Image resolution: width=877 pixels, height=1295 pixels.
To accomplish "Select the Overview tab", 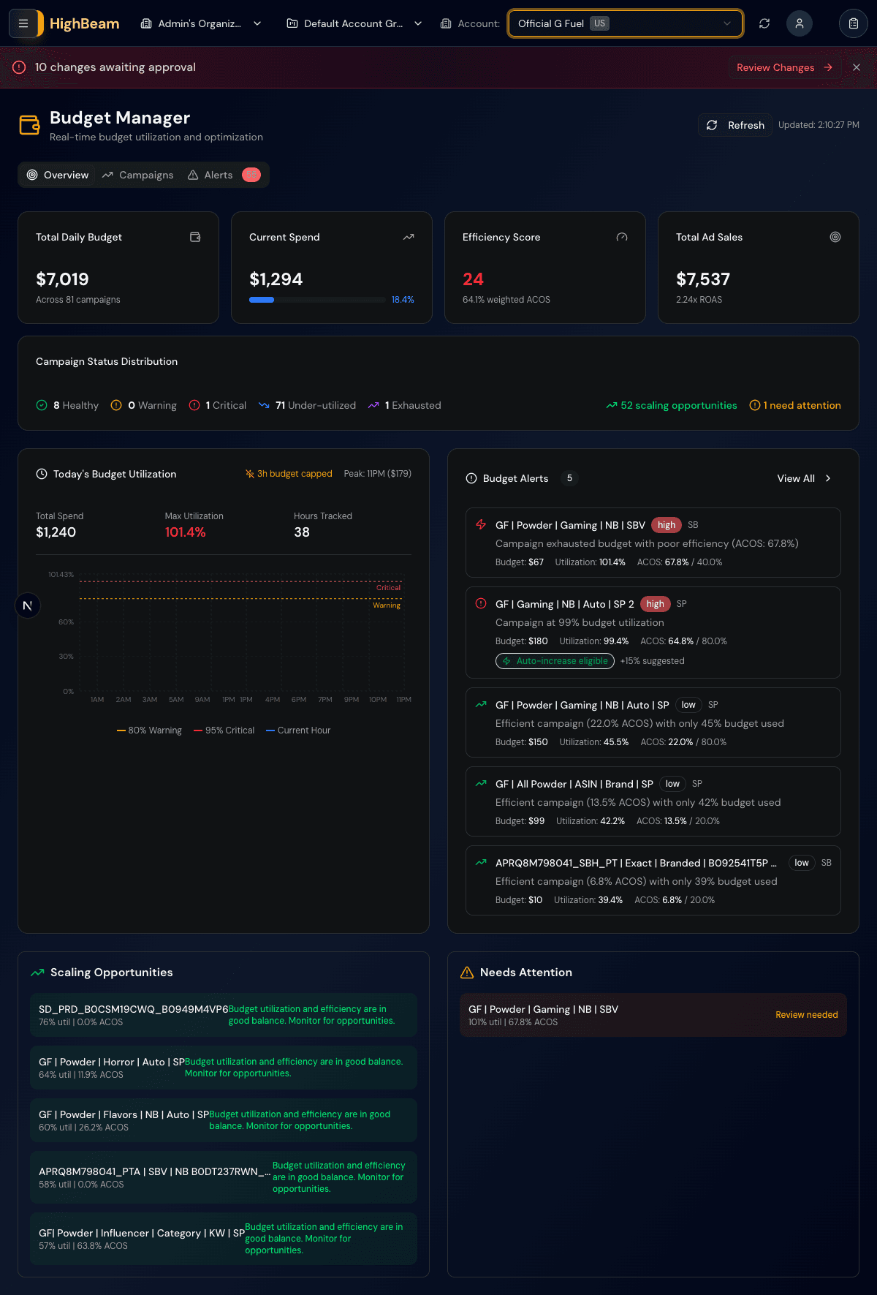I will pyautogui.click(x=58, y=175).
